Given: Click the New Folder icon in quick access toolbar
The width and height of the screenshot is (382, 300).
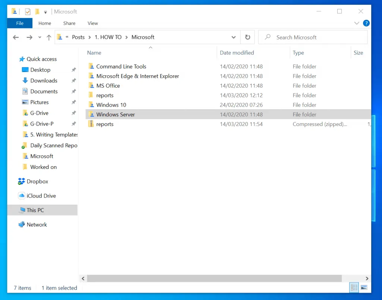Looking at the screenshot, I should click(x=37, y=11).
